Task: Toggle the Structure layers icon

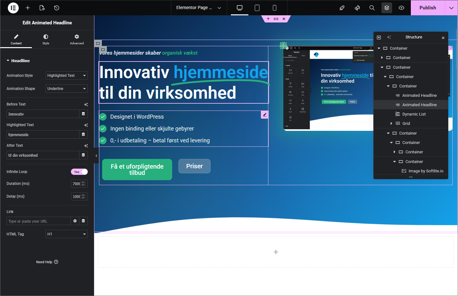Action: 386,8
